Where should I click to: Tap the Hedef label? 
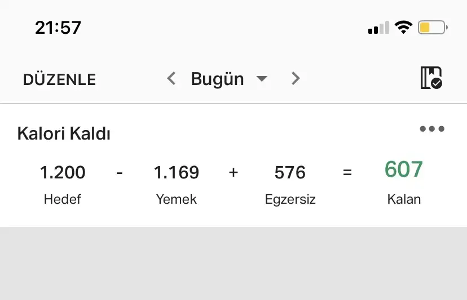(63, 199)
